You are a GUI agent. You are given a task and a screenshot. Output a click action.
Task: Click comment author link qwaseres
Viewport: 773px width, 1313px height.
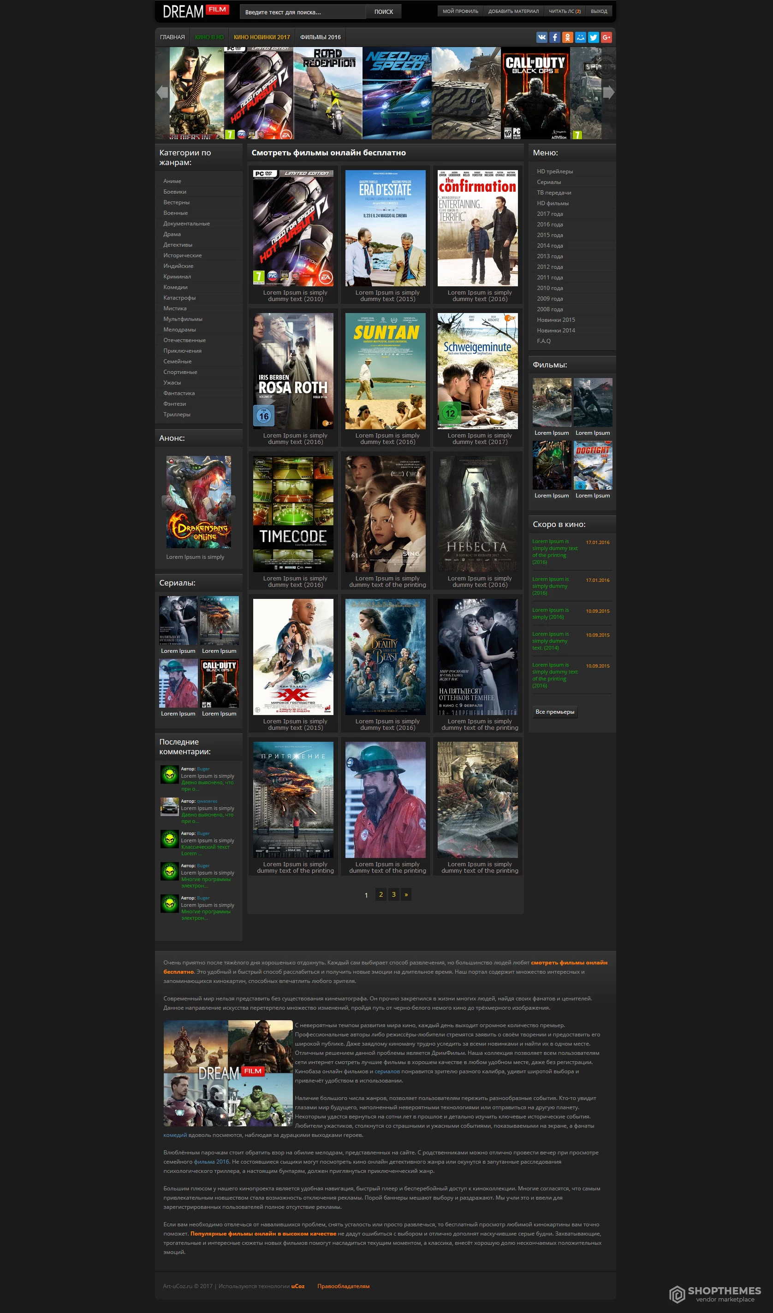tap(208, 801)
